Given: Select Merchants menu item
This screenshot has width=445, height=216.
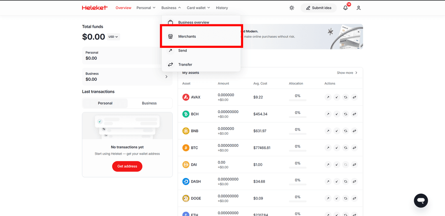Looking at the screenshot, I should tap(201, 36).
